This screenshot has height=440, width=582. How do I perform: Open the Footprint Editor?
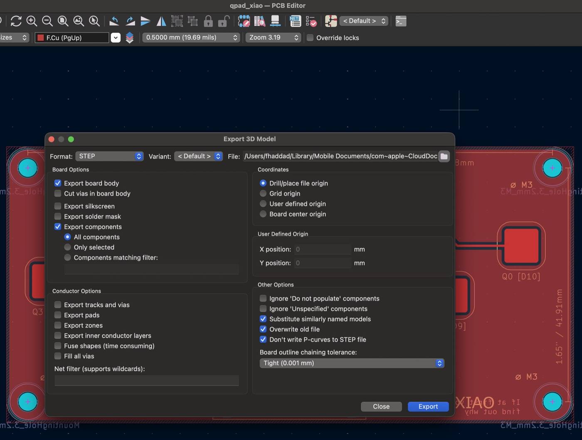tap(244, 21)
